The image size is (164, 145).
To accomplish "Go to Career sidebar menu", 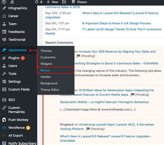I will 13,16.
